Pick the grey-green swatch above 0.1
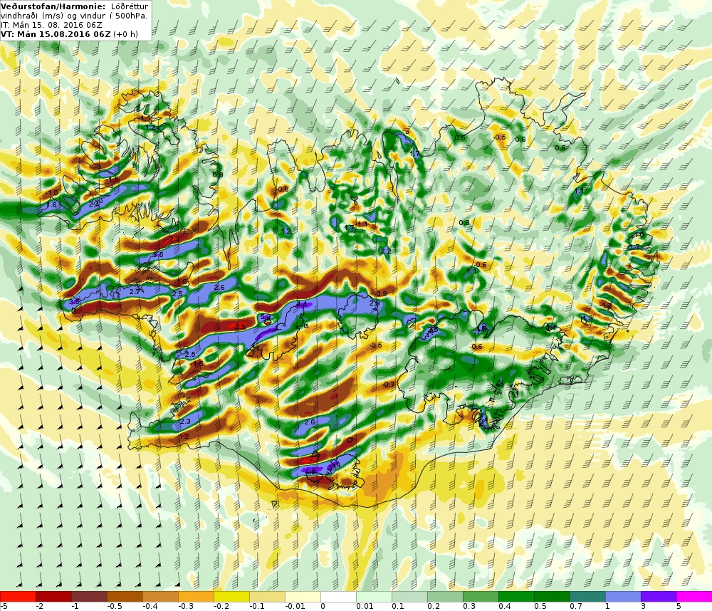Image resolution: width=712 pixels, height=611 pixels. pos(409,596)
